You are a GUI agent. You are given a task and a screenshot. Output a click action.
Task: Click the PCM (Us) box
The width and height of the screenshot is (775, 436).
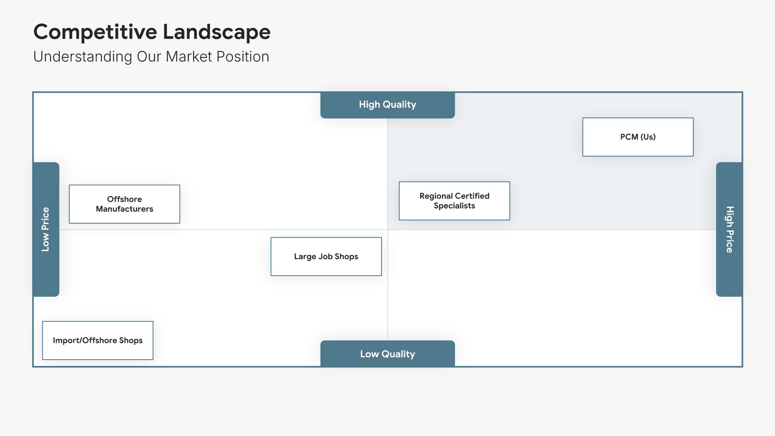638,137
